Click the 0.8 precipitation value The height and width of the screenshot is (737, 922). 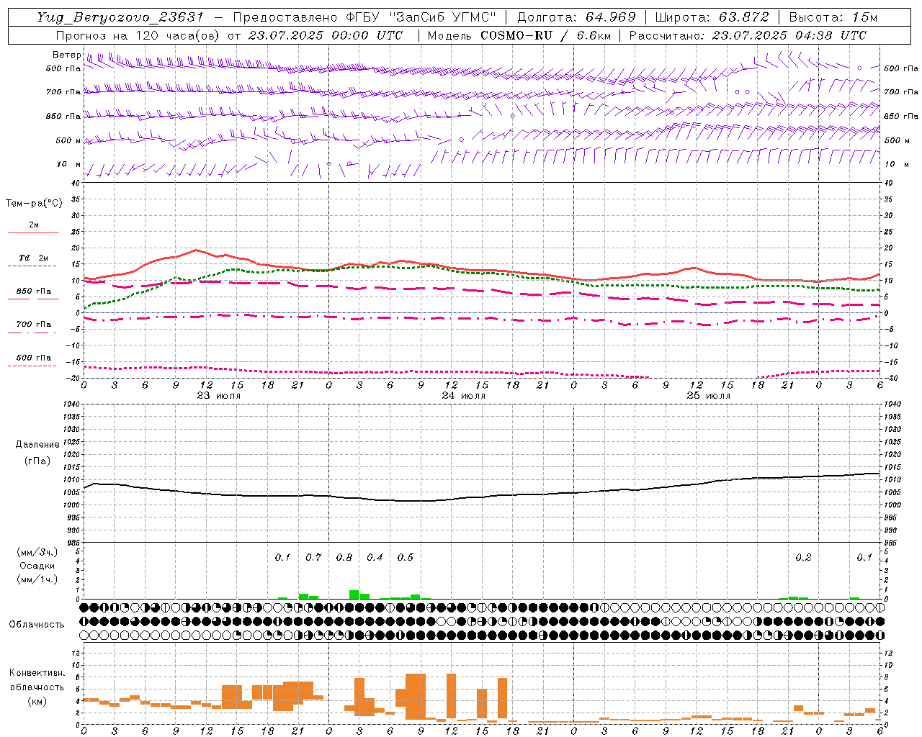pyautogui.click(x=344, y=558)
